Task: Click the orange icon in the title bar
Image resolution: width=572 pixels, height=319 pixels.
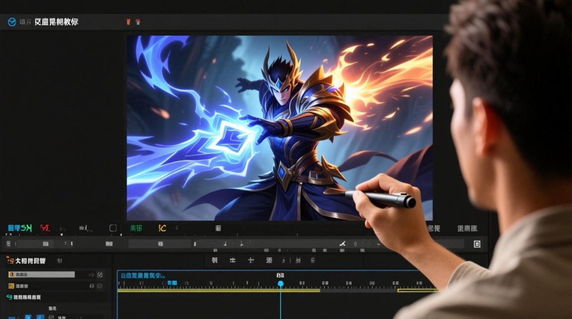Action: [x=128, y=22]
